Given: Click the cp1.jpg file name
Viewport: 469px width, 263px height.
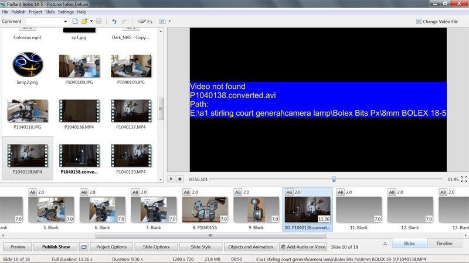Looking at the screenshot, I should coord(79,37).
